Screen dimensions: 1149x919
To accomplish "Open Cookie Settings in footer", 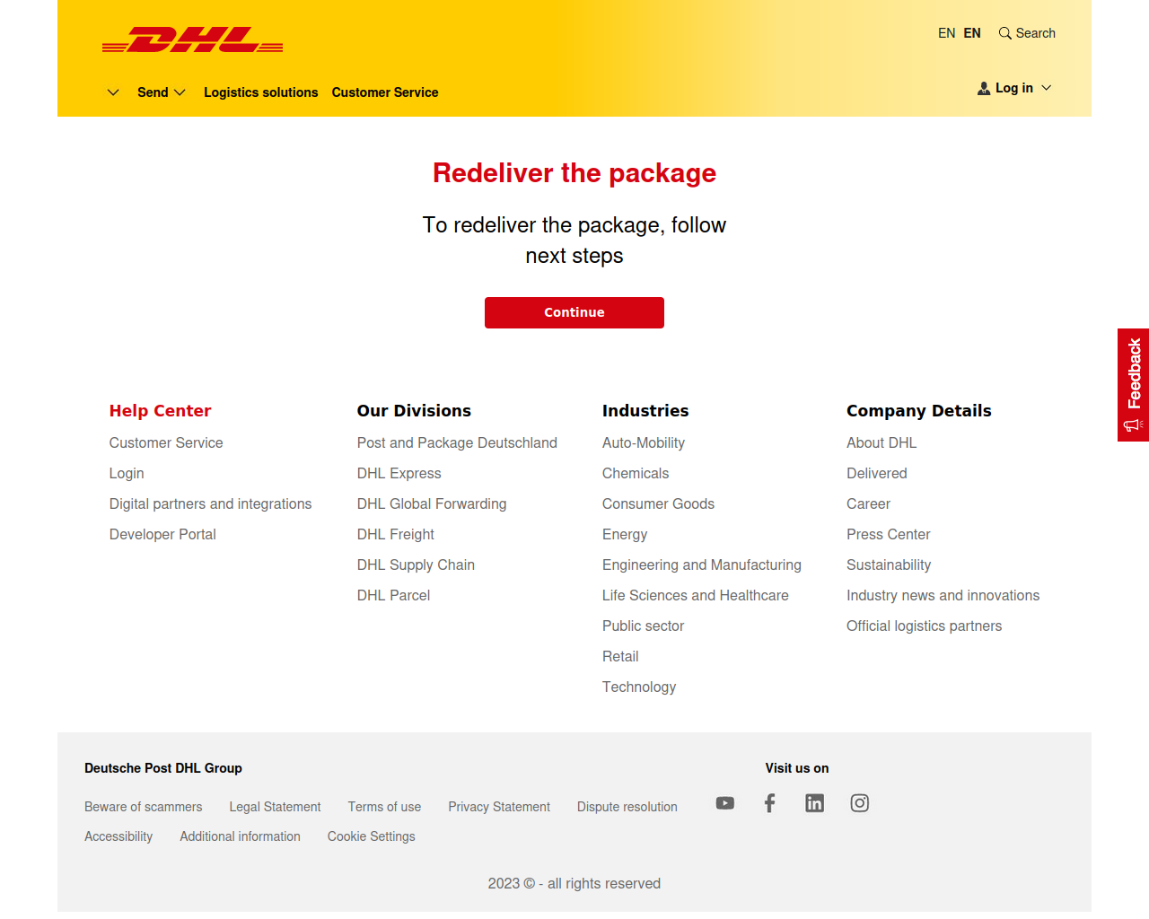I will (372, 836).
